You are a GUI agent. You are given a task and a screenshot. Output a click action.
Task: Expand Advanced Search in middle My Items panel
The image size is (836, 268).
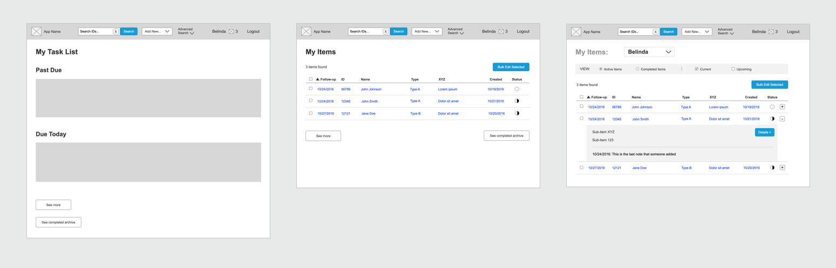(456, 31)
